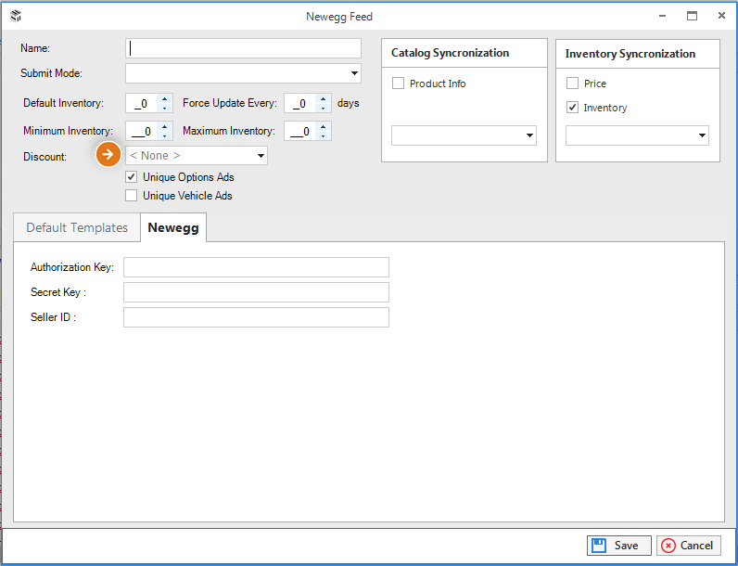Image resolution: width=738 pixels, height=566 pixels.
Task: Click the Default Inventory number field
Action: pos(141,103)
